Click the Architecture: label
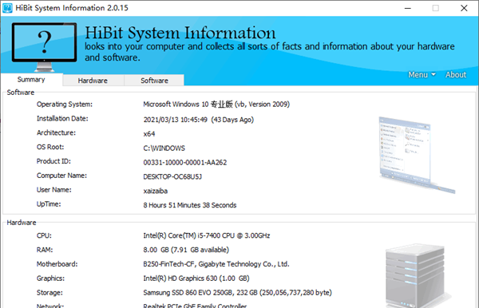 (56, 132)
